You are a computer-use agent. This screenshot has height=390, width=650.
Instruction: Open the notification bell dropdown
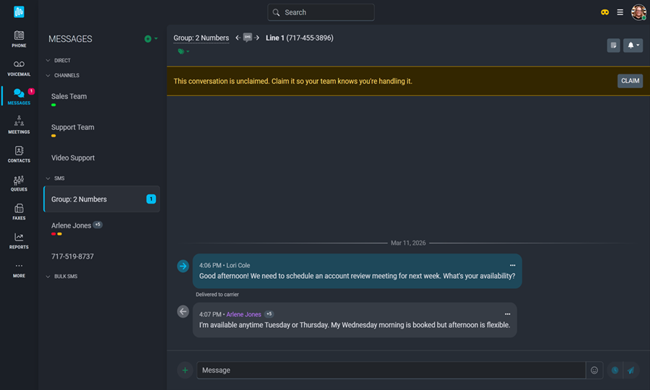[633, 45]
